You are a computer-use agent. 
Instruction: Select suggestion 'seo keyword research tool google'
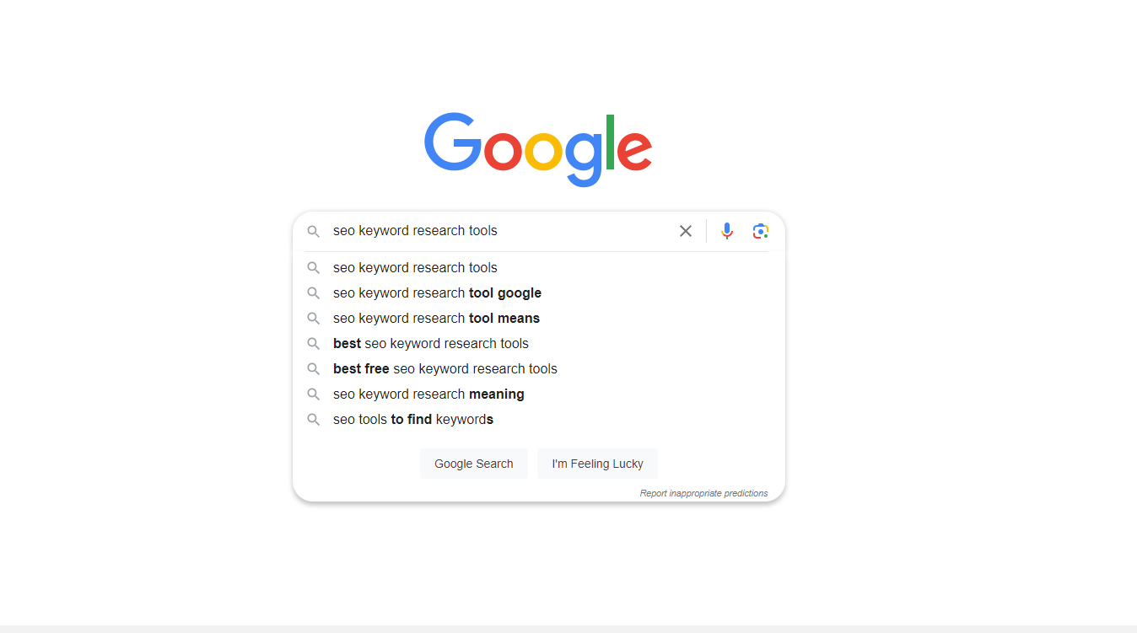point(437,292)
